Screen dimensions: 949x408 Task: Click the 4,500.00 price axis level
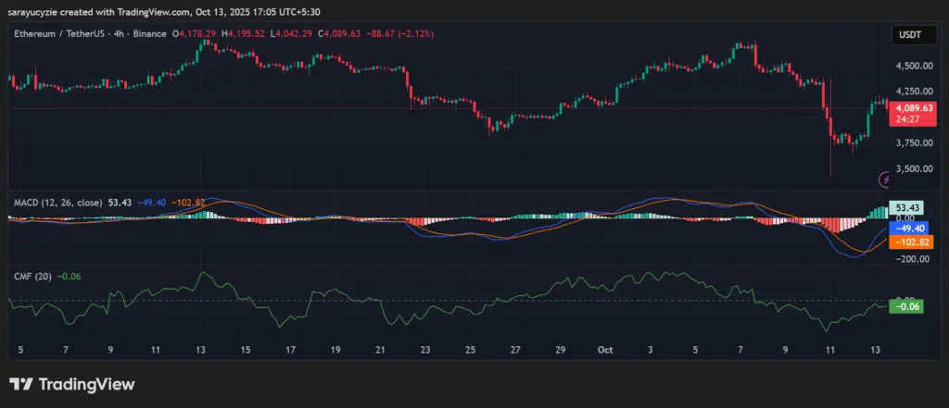point(913,67)
